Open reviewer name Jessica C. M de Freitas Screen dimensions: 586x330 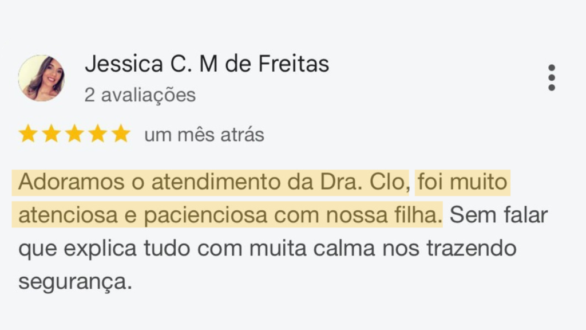(207, 64)
